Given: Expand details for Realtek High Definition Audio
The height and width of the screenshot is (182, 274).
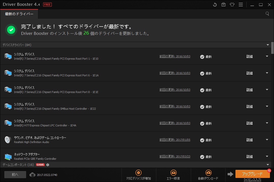Looking at the screenshot, I should pyautogui.click(x=267, y=140).
